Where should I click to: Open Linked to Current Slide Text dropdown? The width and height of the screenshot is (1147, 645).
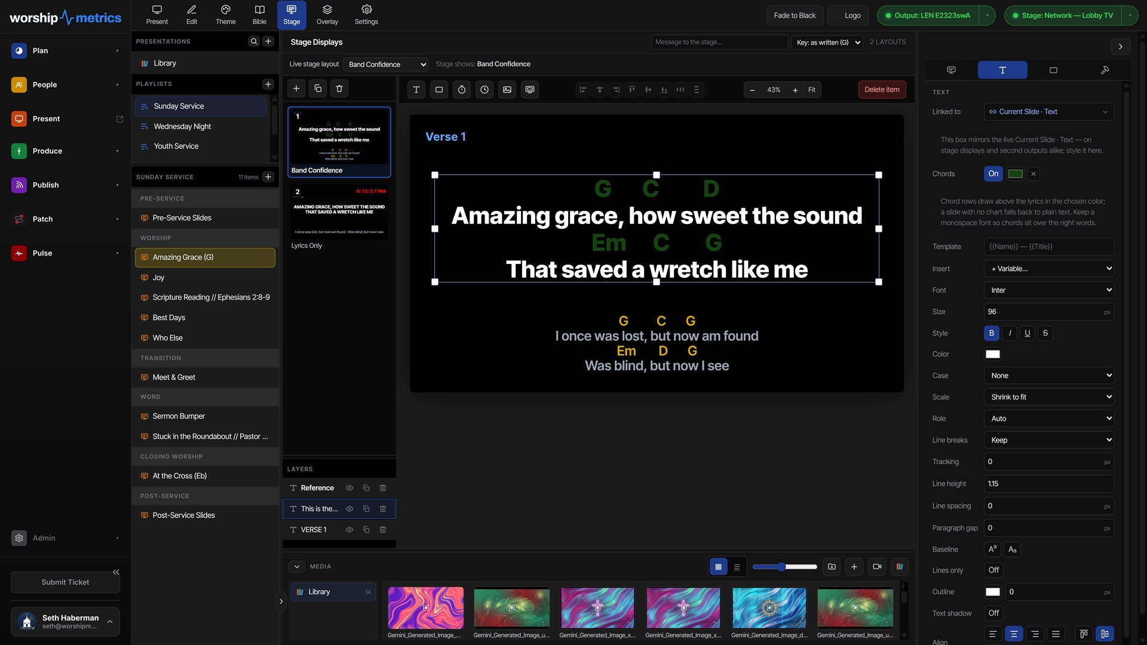point(1049,112)
